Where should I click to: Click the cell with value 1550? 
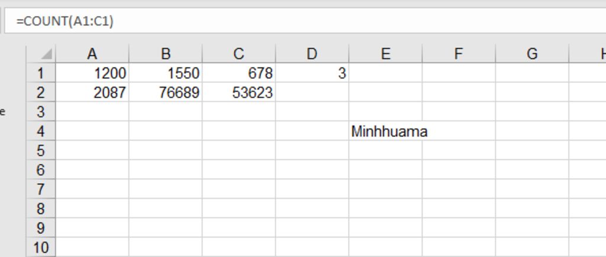166,73
